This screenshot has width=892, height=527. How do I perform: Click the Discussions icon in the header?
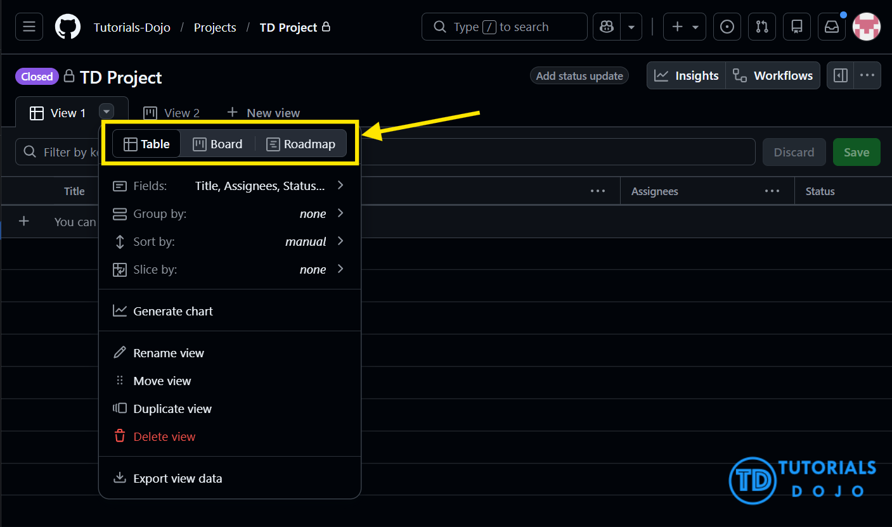click(796, 27)
